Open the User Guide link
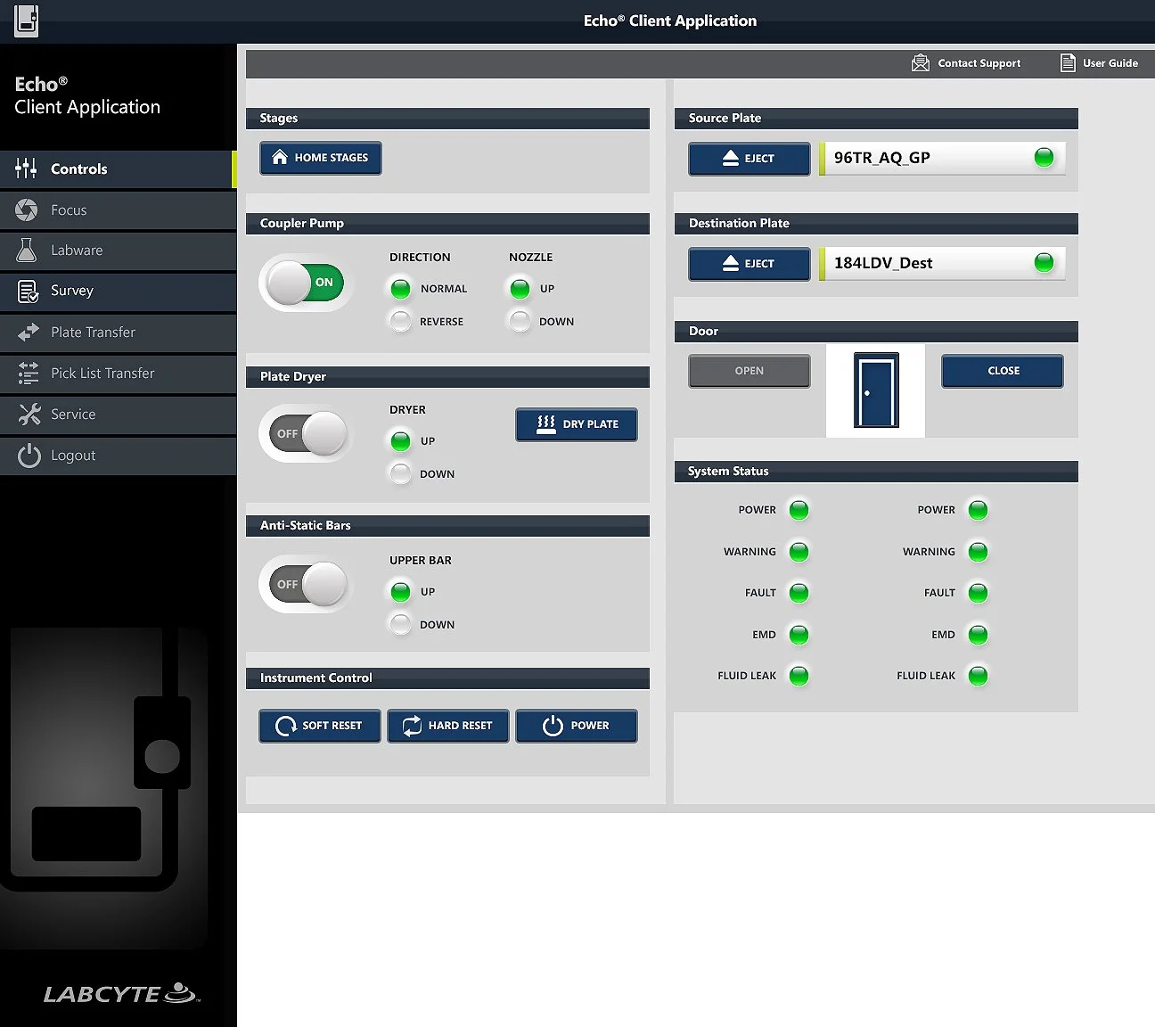The height and width of the screenshot is (1027, 1155). [1099, 63]
